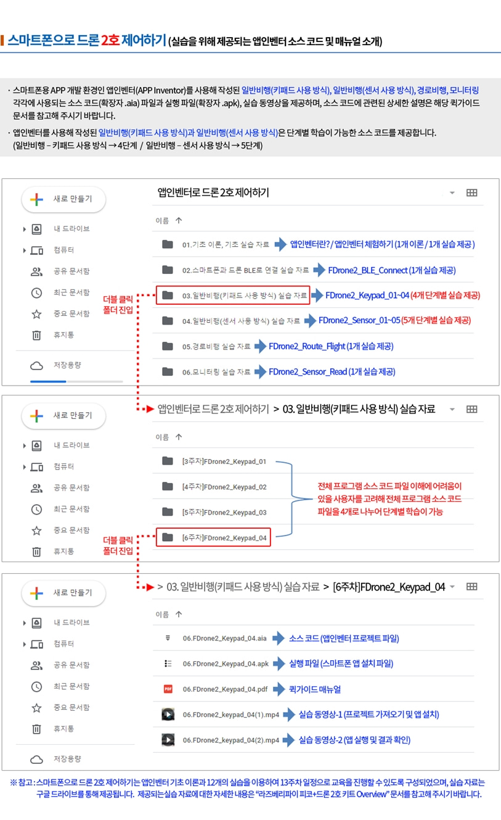Open the 06.FDrone2_Keypad_04.pdf file icon
The height and width of the screenshot is (820, 501).
coord(168,689)
